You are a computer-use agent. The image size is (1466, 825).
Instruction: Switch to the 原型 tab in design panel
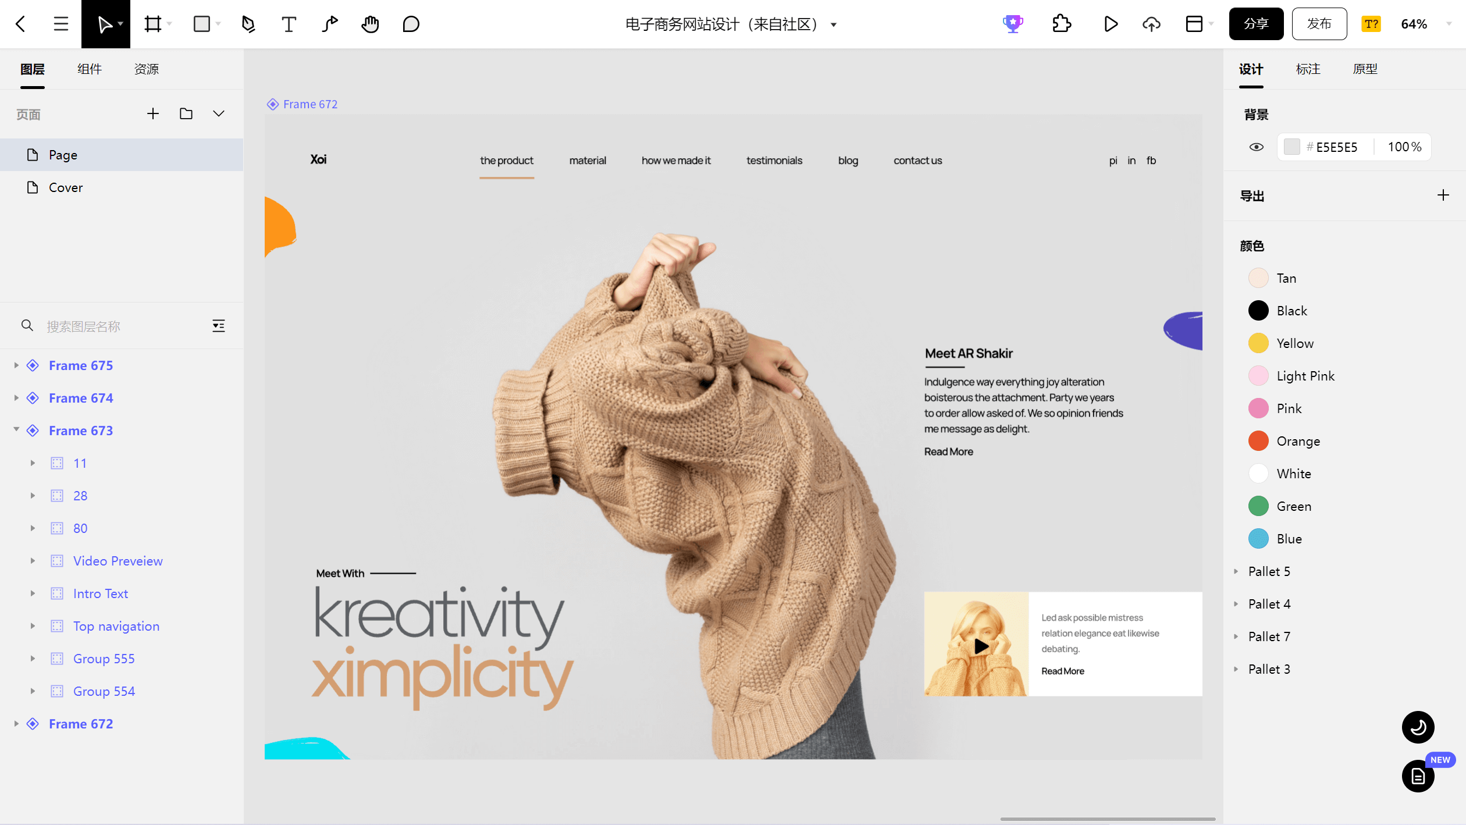pos(1365,69)
